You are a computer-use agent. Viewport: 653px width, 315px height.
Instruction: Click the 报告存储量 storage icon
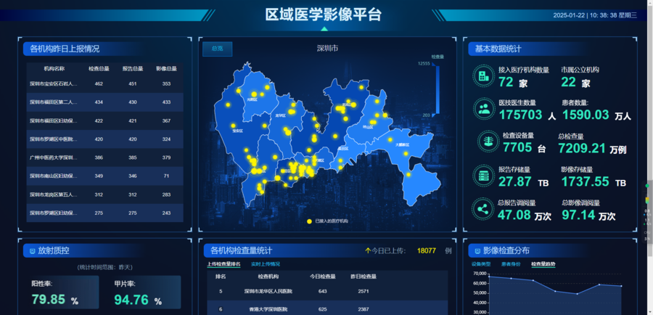[483, 176]
